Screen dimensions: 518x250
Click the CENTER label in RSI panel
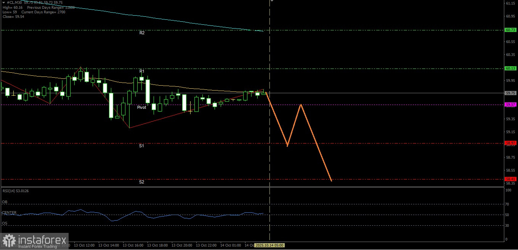(9, 212)
